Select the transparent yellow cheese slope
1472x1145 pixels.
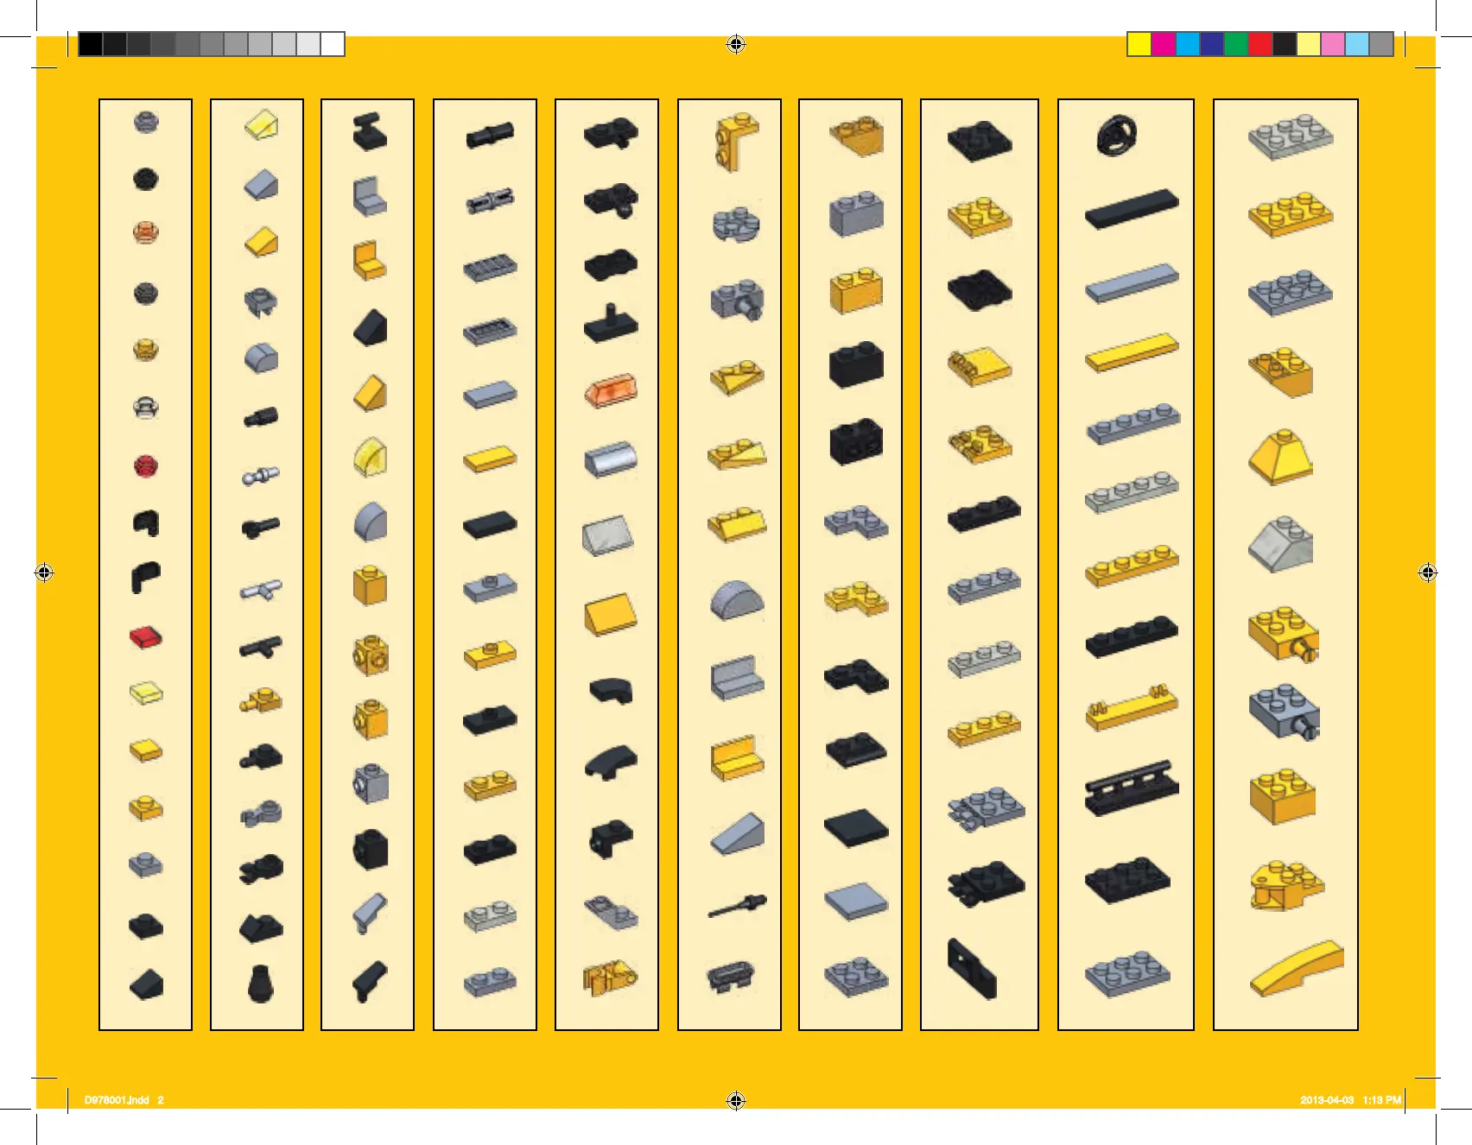(x=261, y=125)
